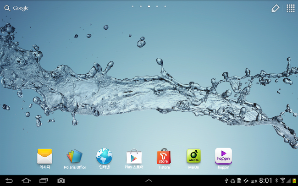Tap the pen edit icon beside apps grid
Viewport: 298px width, 186px height.
coord(276,8)
